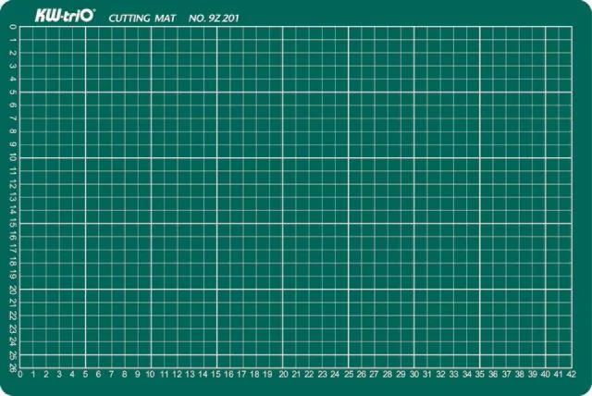Click number 36 on the horizontal scale
This screenshot has height=396, width=592.
click(x=493, y=374)
